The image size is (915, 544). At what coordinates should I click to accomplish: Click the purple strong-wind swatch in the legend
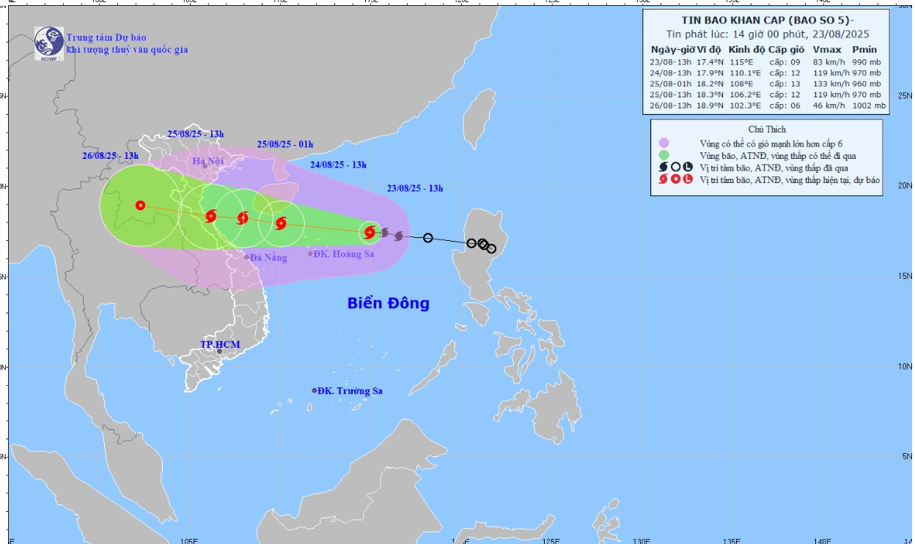664,143
